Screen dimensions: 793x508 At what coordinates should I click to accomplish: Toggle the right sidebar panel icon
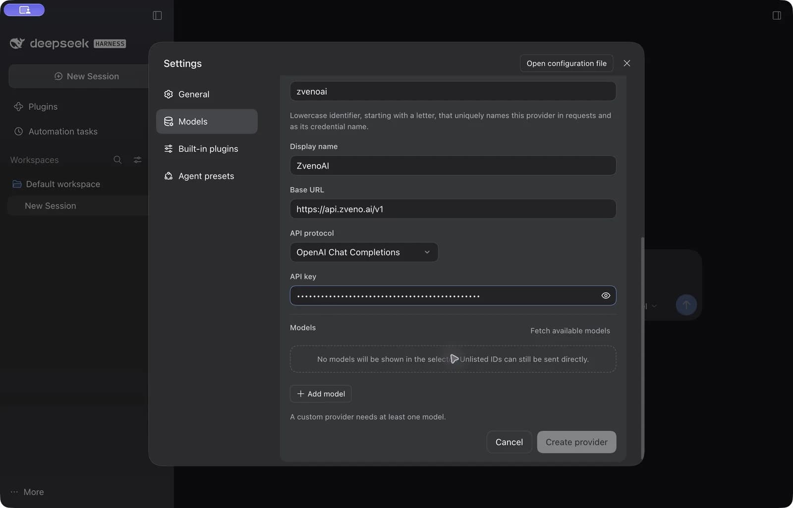(777, 15)
